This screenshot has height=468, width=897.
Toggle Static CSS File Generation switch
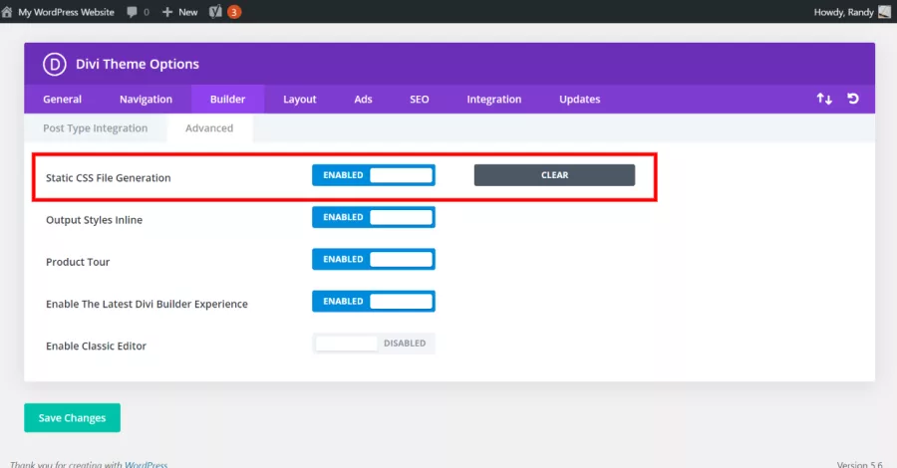(x=374, y=175)
